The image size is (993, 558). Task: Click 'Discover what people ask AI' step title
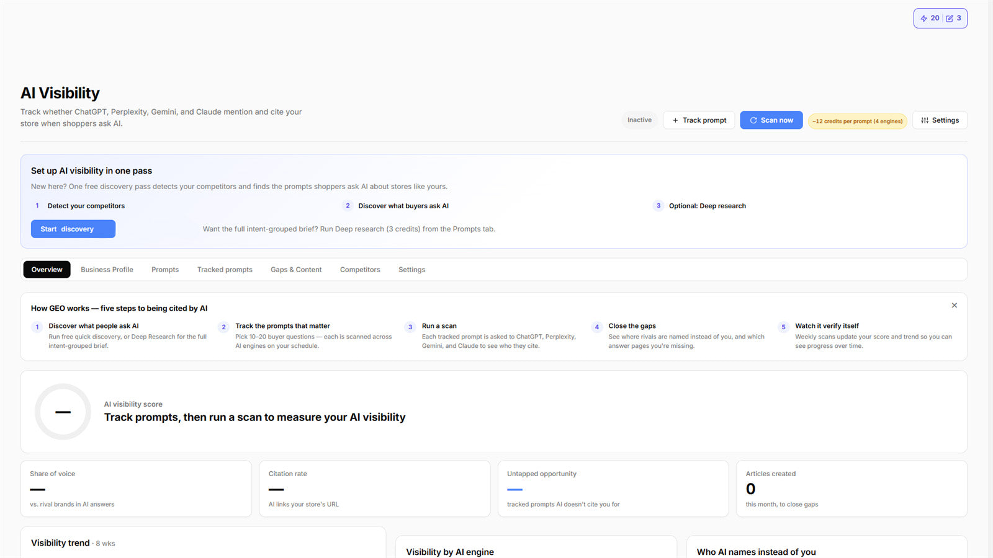click(x=94, y=326)
